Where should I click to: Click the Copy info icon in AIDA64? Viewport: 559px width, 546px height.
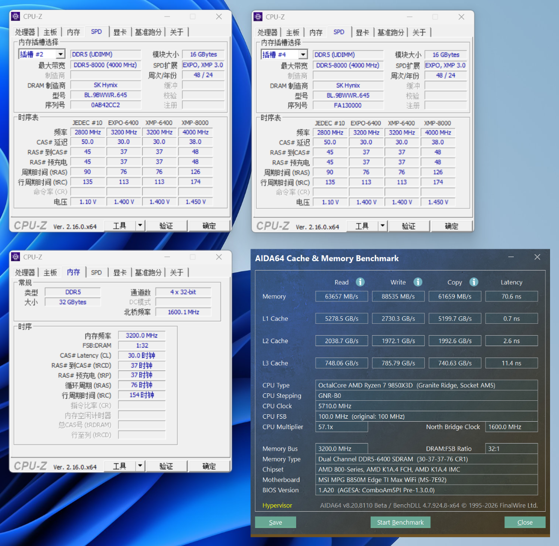point(474,282)
